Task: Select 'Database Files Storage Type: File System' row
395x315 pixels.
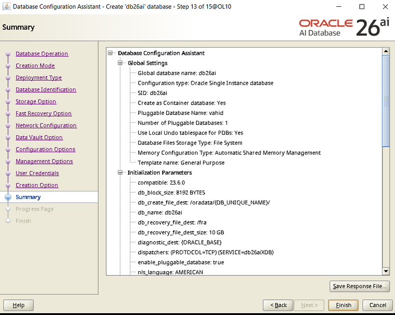Action: (x=190, y=143)
